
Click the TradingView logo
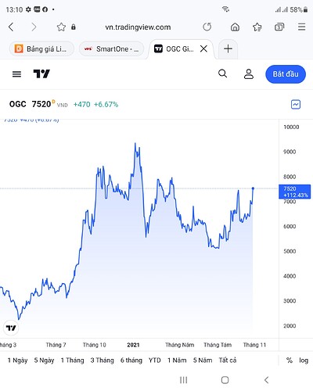point(41,74)
